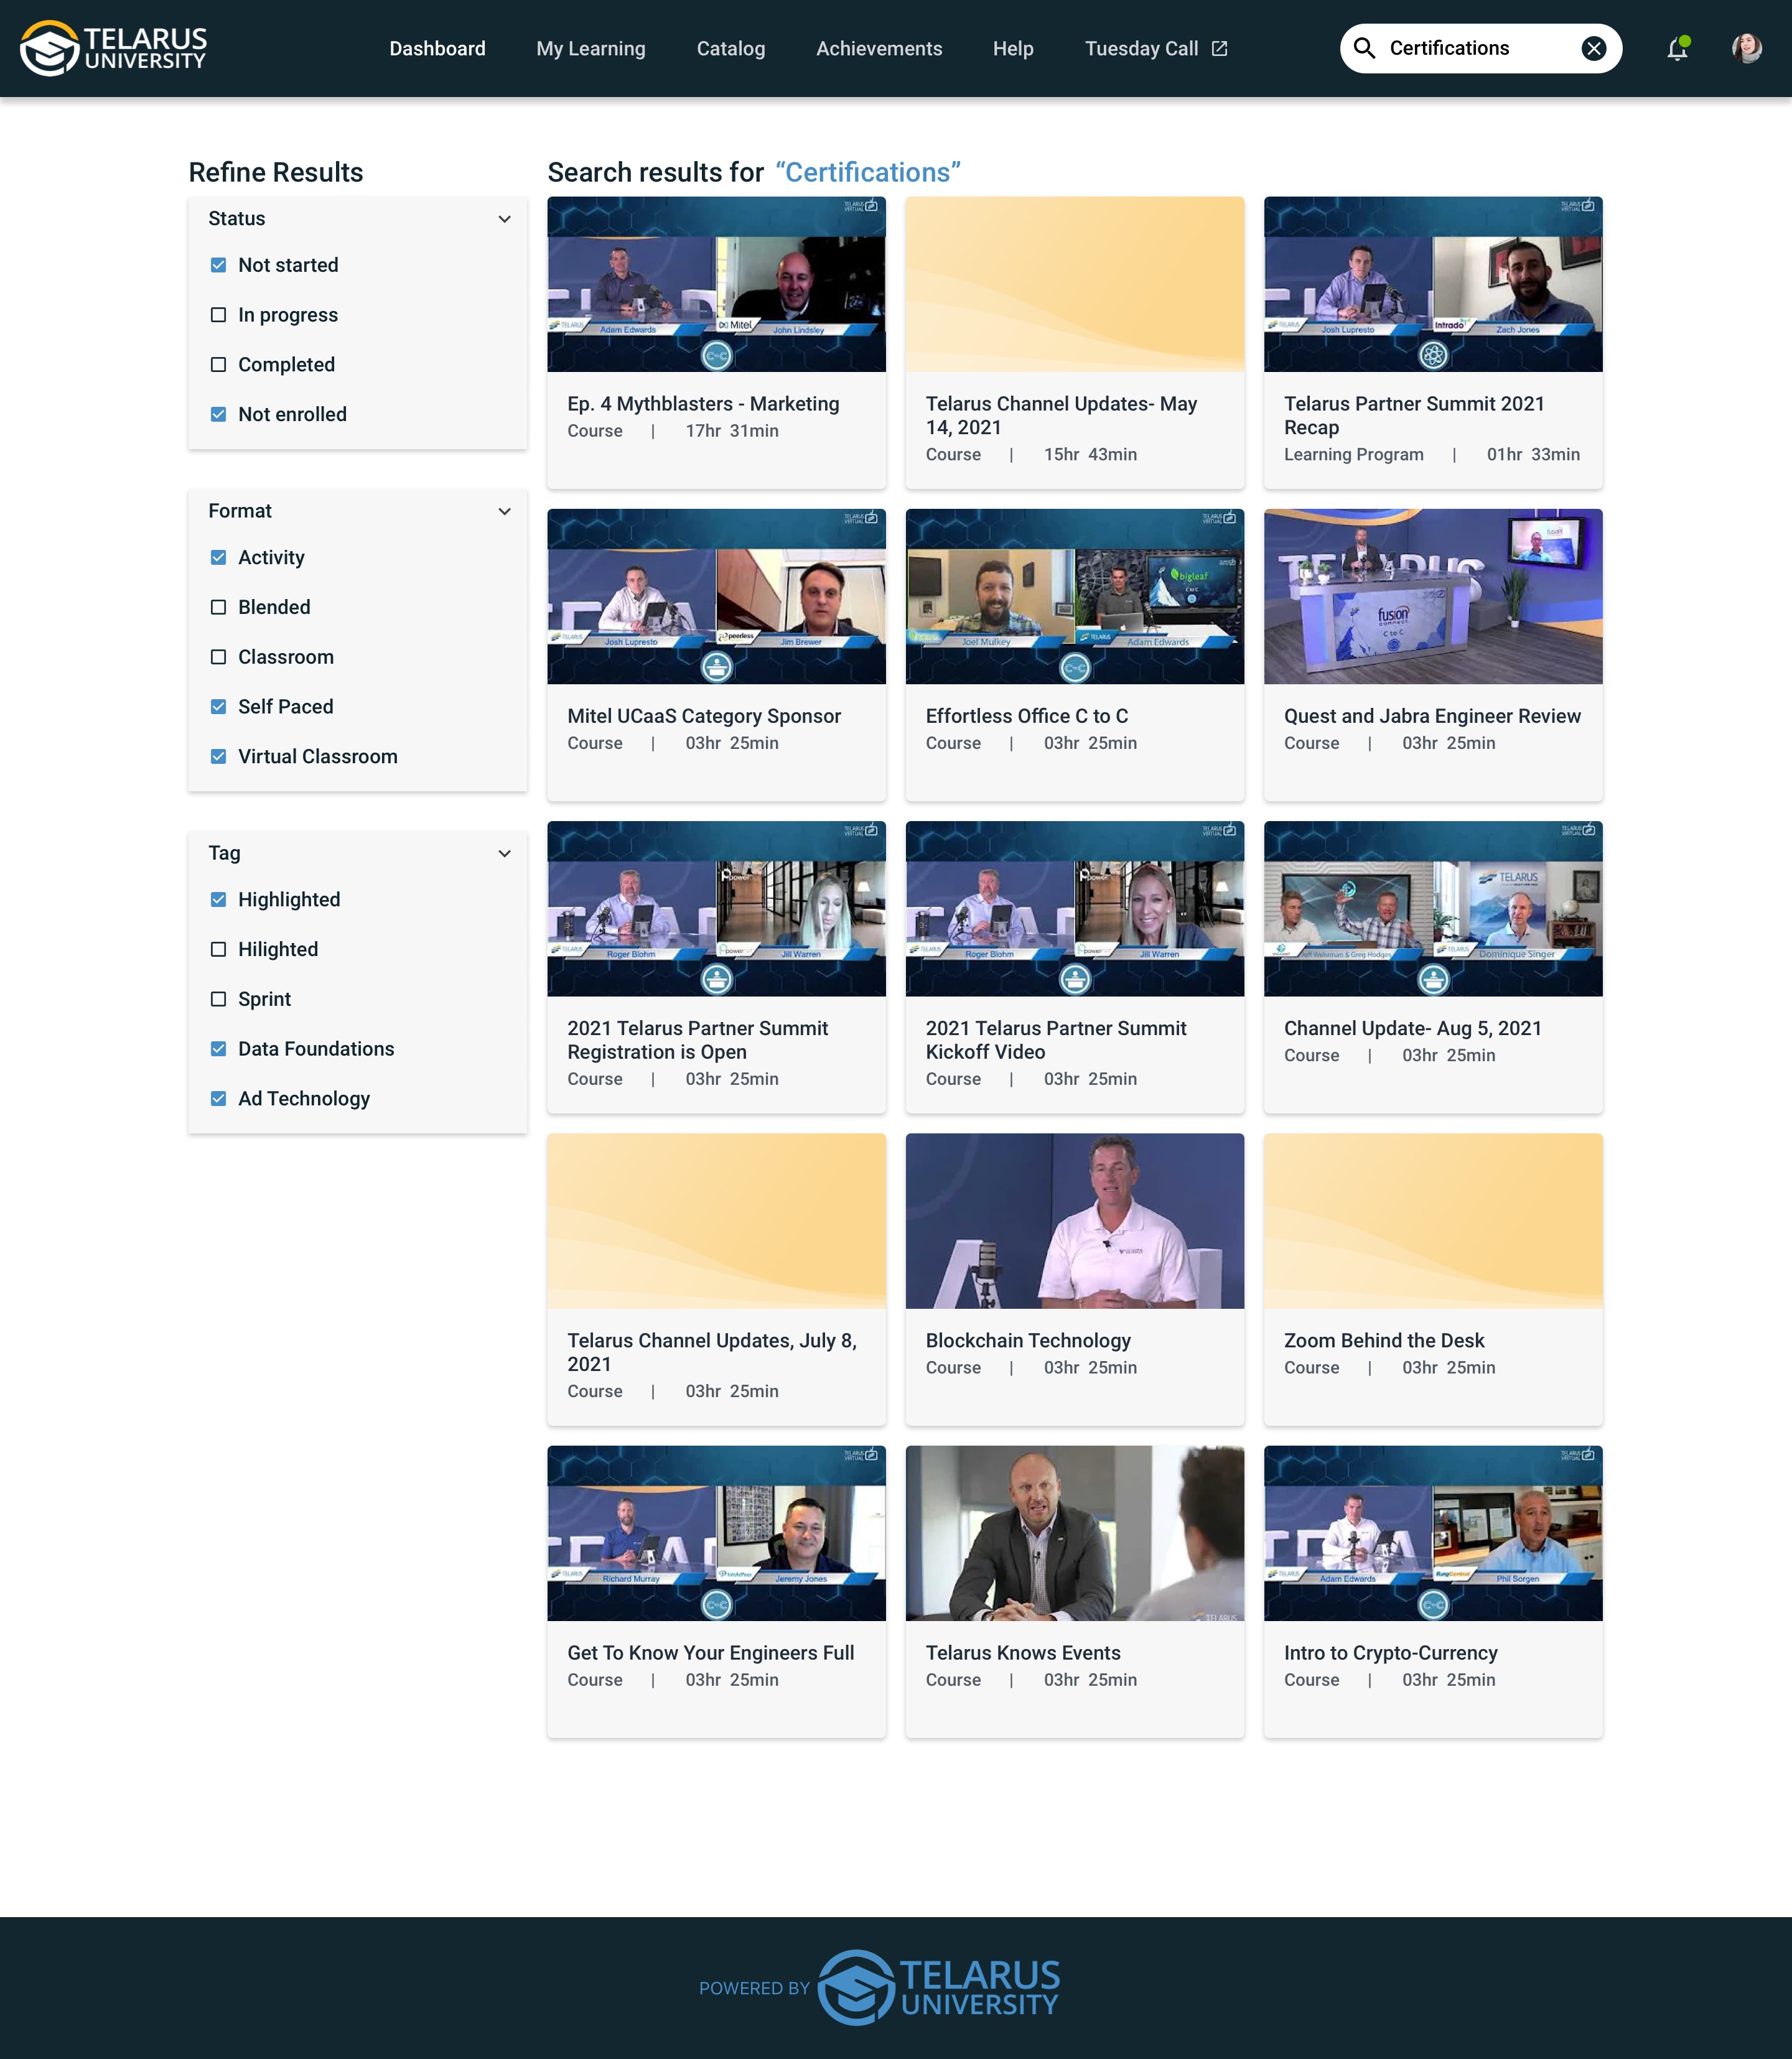Click the search magnifier icon

1364,48
